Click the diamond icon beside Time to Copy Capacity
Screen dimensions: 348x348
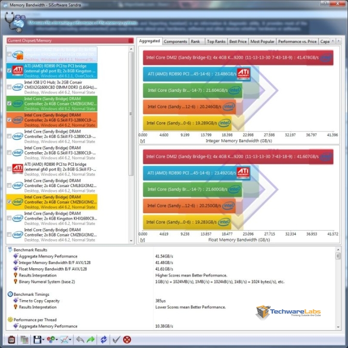click(x=15, y=301)
